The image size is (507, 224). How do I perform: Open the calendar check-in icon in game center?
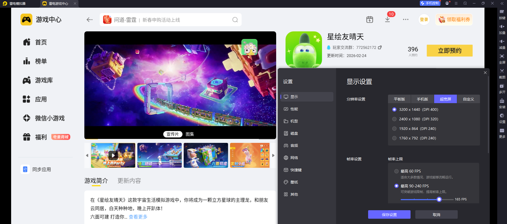click(x=370, y=20)
